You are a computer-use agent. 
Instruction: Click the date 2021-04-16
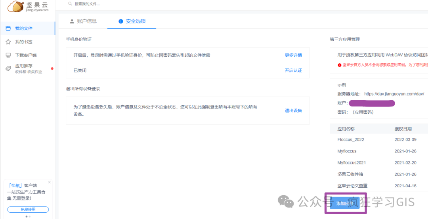(x=406, y=186)
